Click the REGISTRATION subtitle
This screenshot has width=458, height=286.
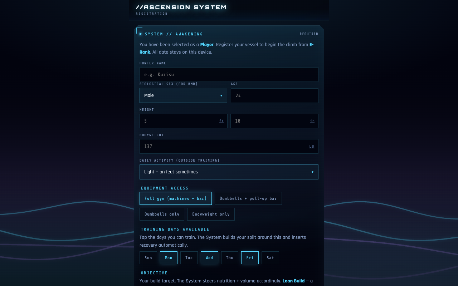click(152, 14)
